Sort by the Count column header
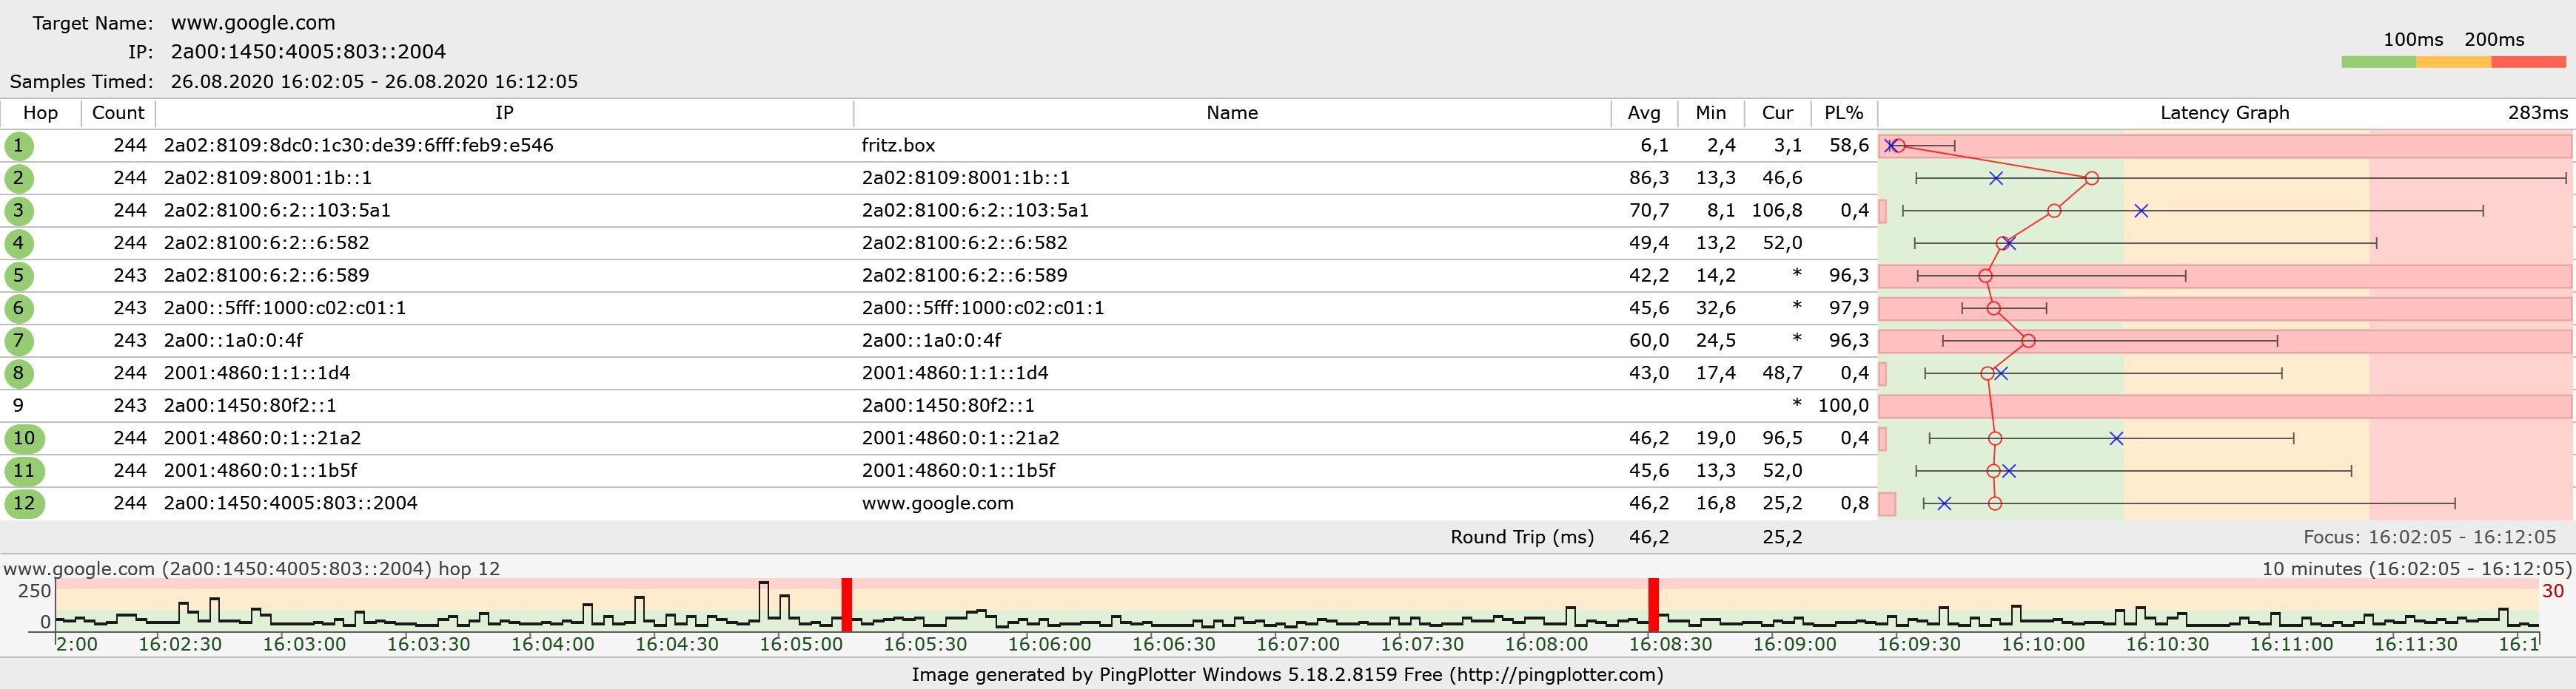Screen dimensions: 2576x689 coord(118,113)
